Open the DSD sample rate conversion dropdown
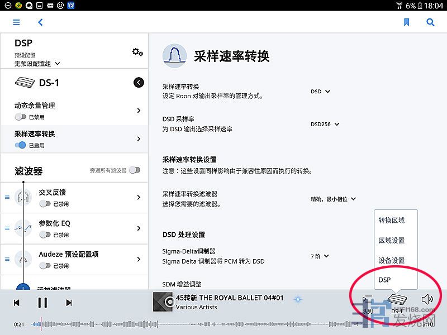Screen dimensions: 447x335 click(x=321, y=92)
